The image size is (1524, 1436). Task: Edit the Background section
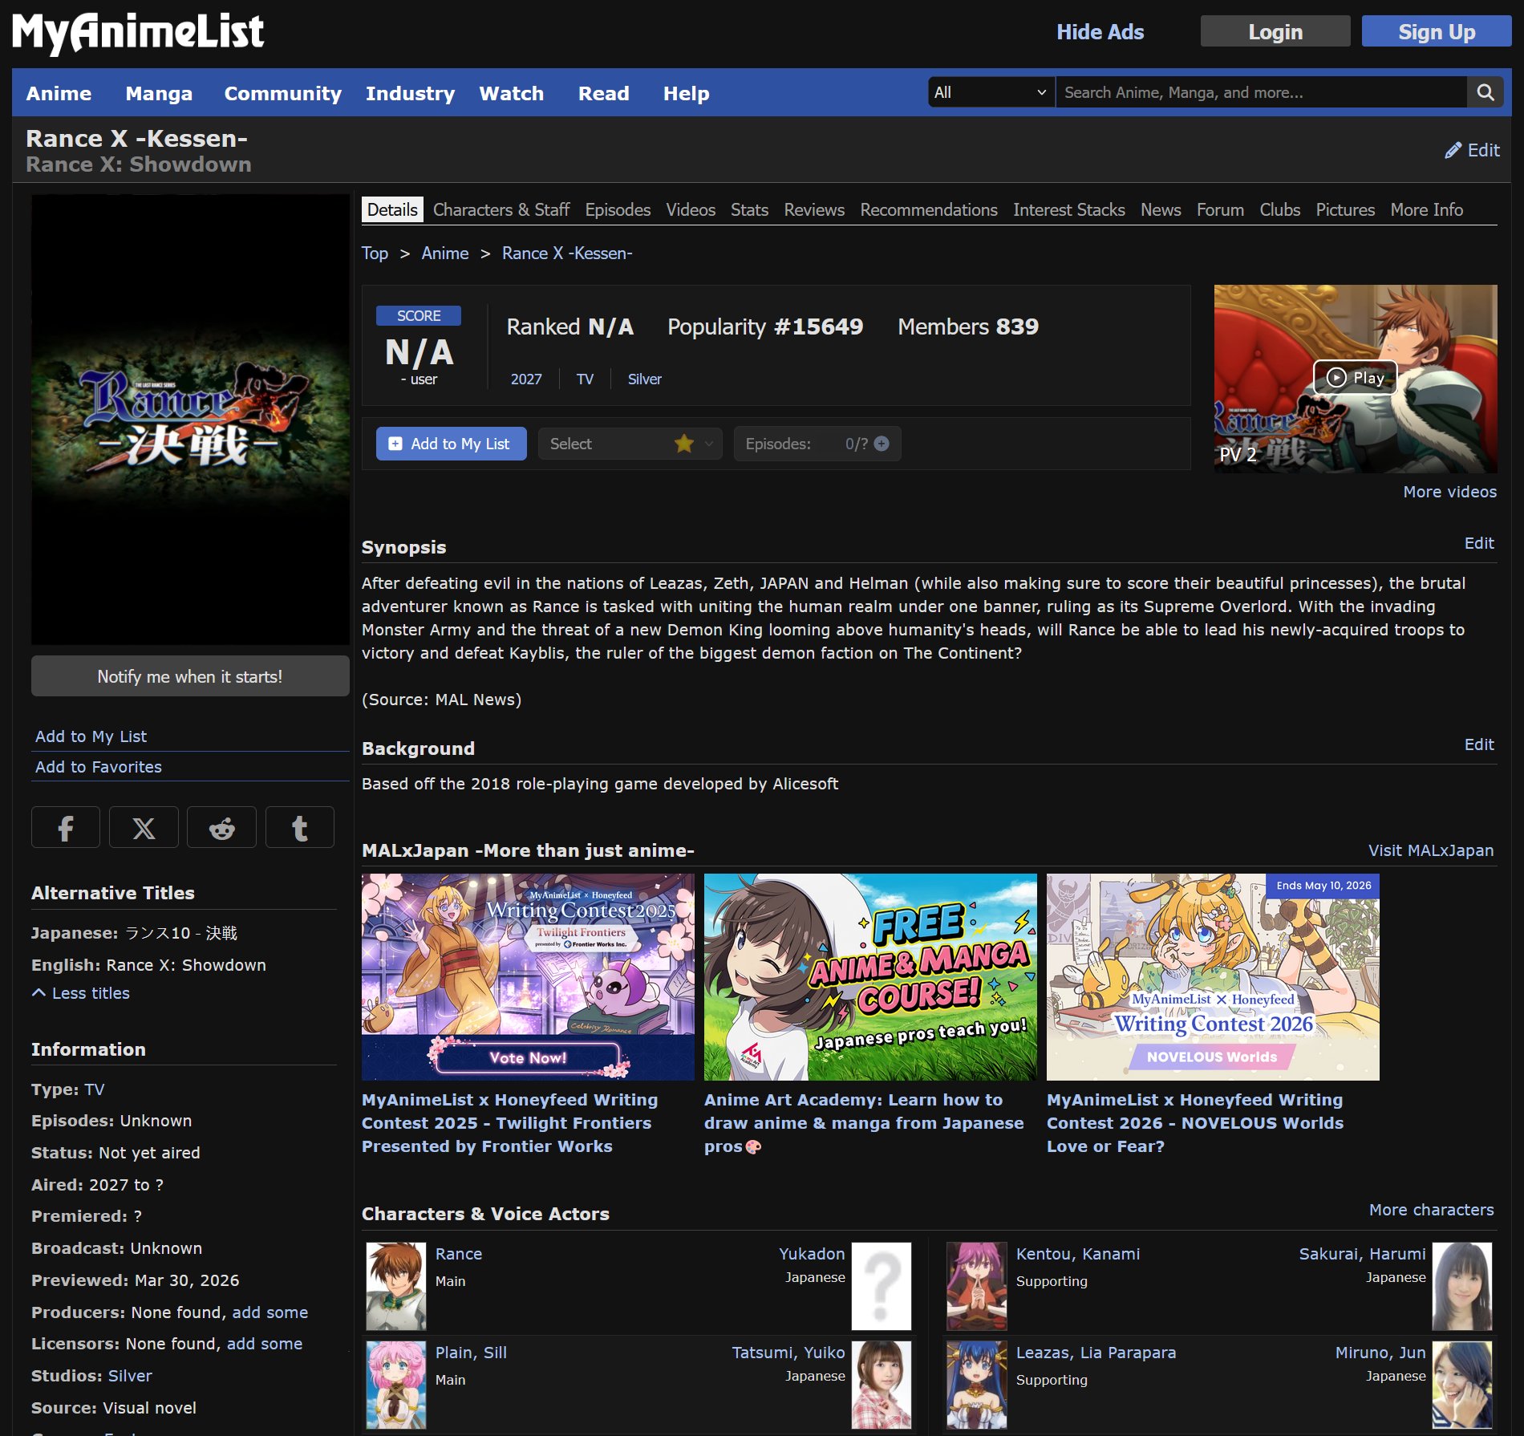[1479, 744]
